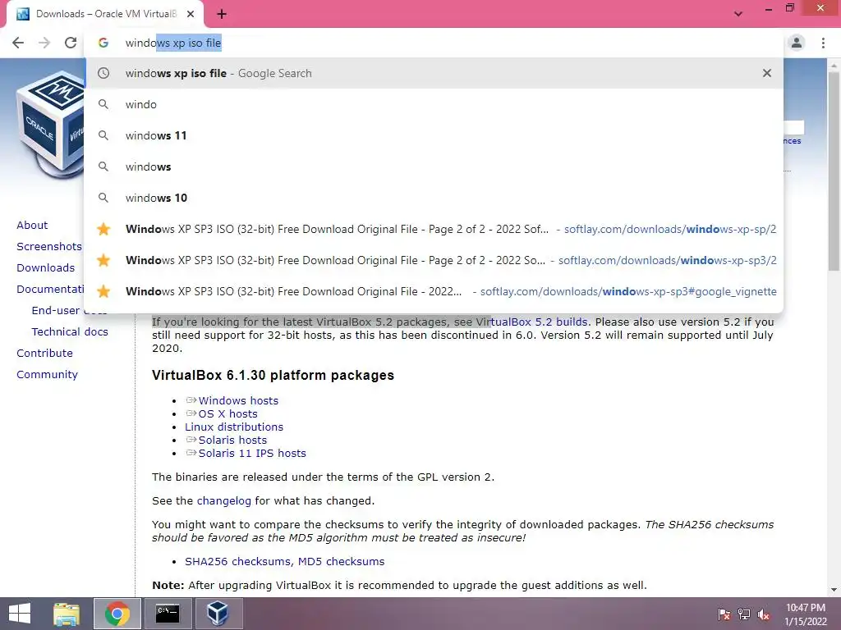The width and height of the screenshot is (841, 630).
Task: Click the Action Center flag tray icon
Action: (724, 614)
